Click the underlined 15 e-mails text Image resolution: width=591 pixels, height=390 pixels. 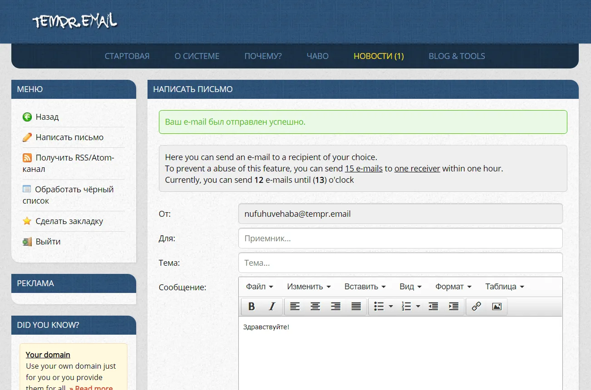click(364, 169)
